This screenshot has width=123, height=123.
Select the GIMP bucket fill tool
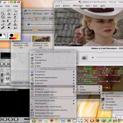[x=3, y=21]
